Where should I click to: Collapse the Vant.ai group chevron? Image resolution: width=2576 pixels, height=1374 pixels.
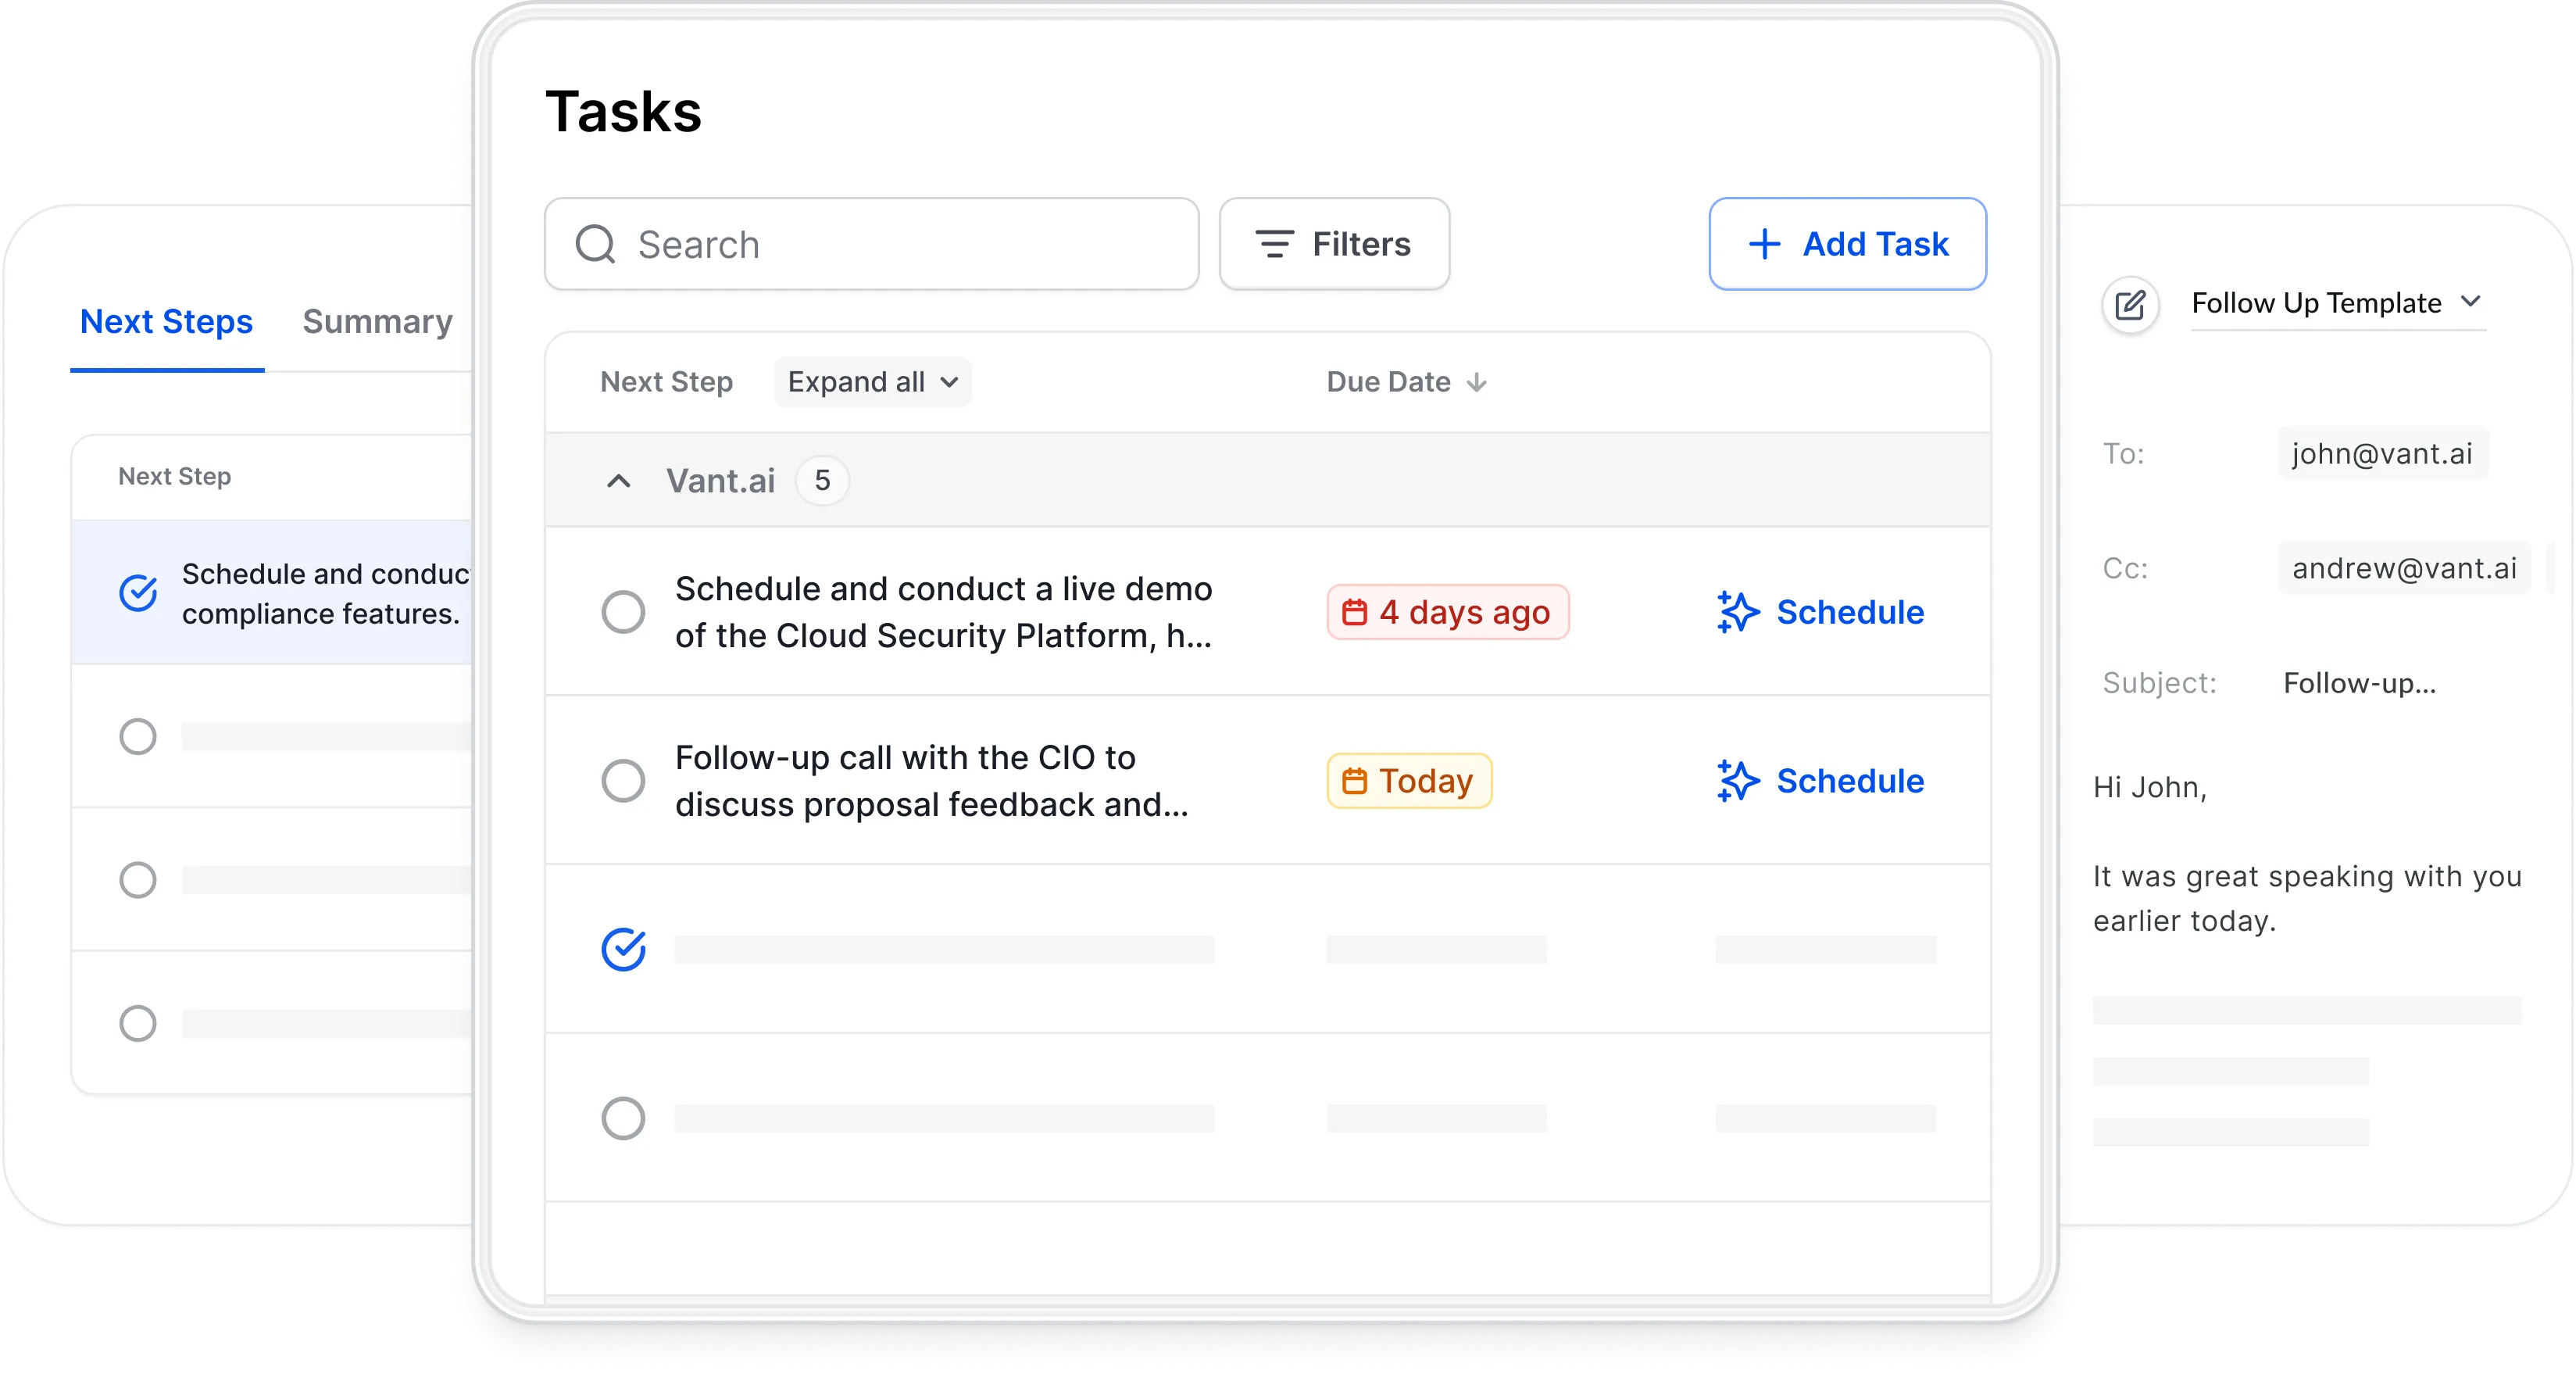coord(619,481)
